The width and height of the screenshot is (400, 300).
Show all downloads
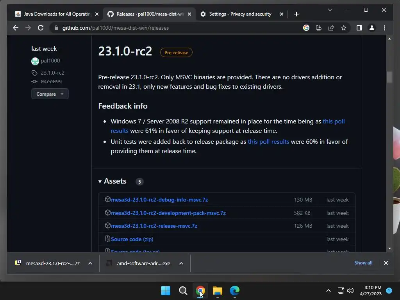(x=363, y=263)
